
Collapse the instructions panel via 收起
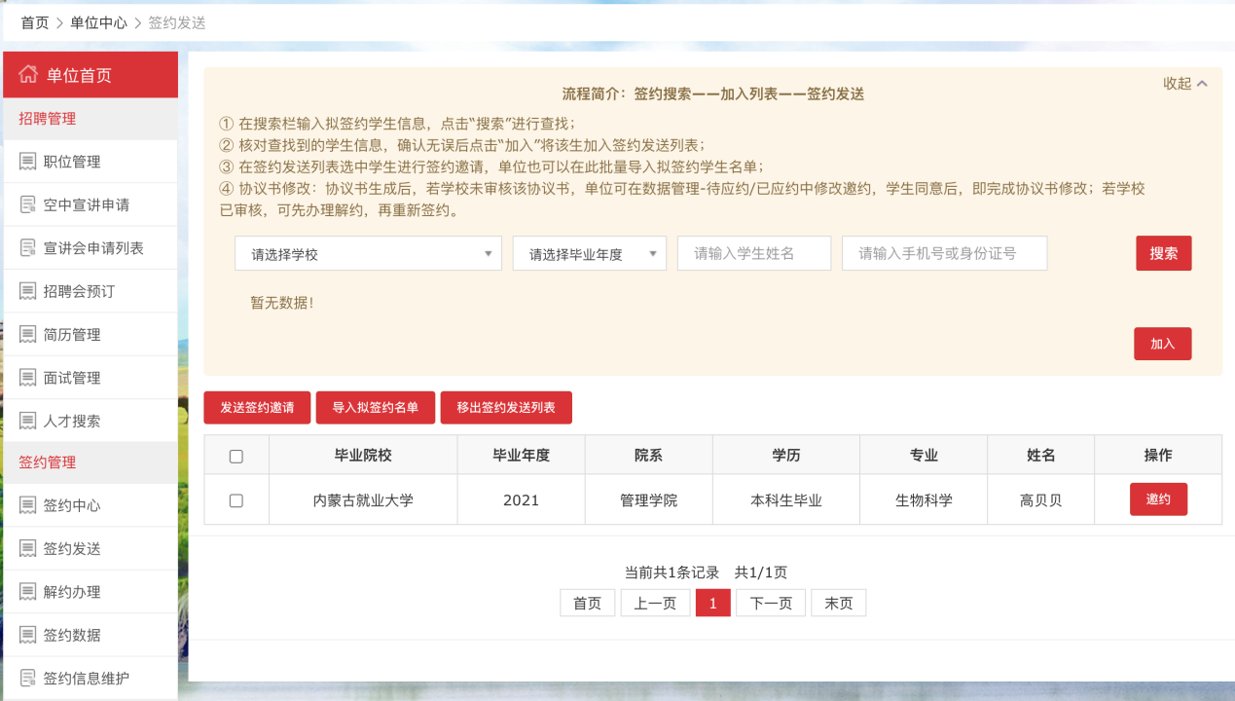(1184, 84)
